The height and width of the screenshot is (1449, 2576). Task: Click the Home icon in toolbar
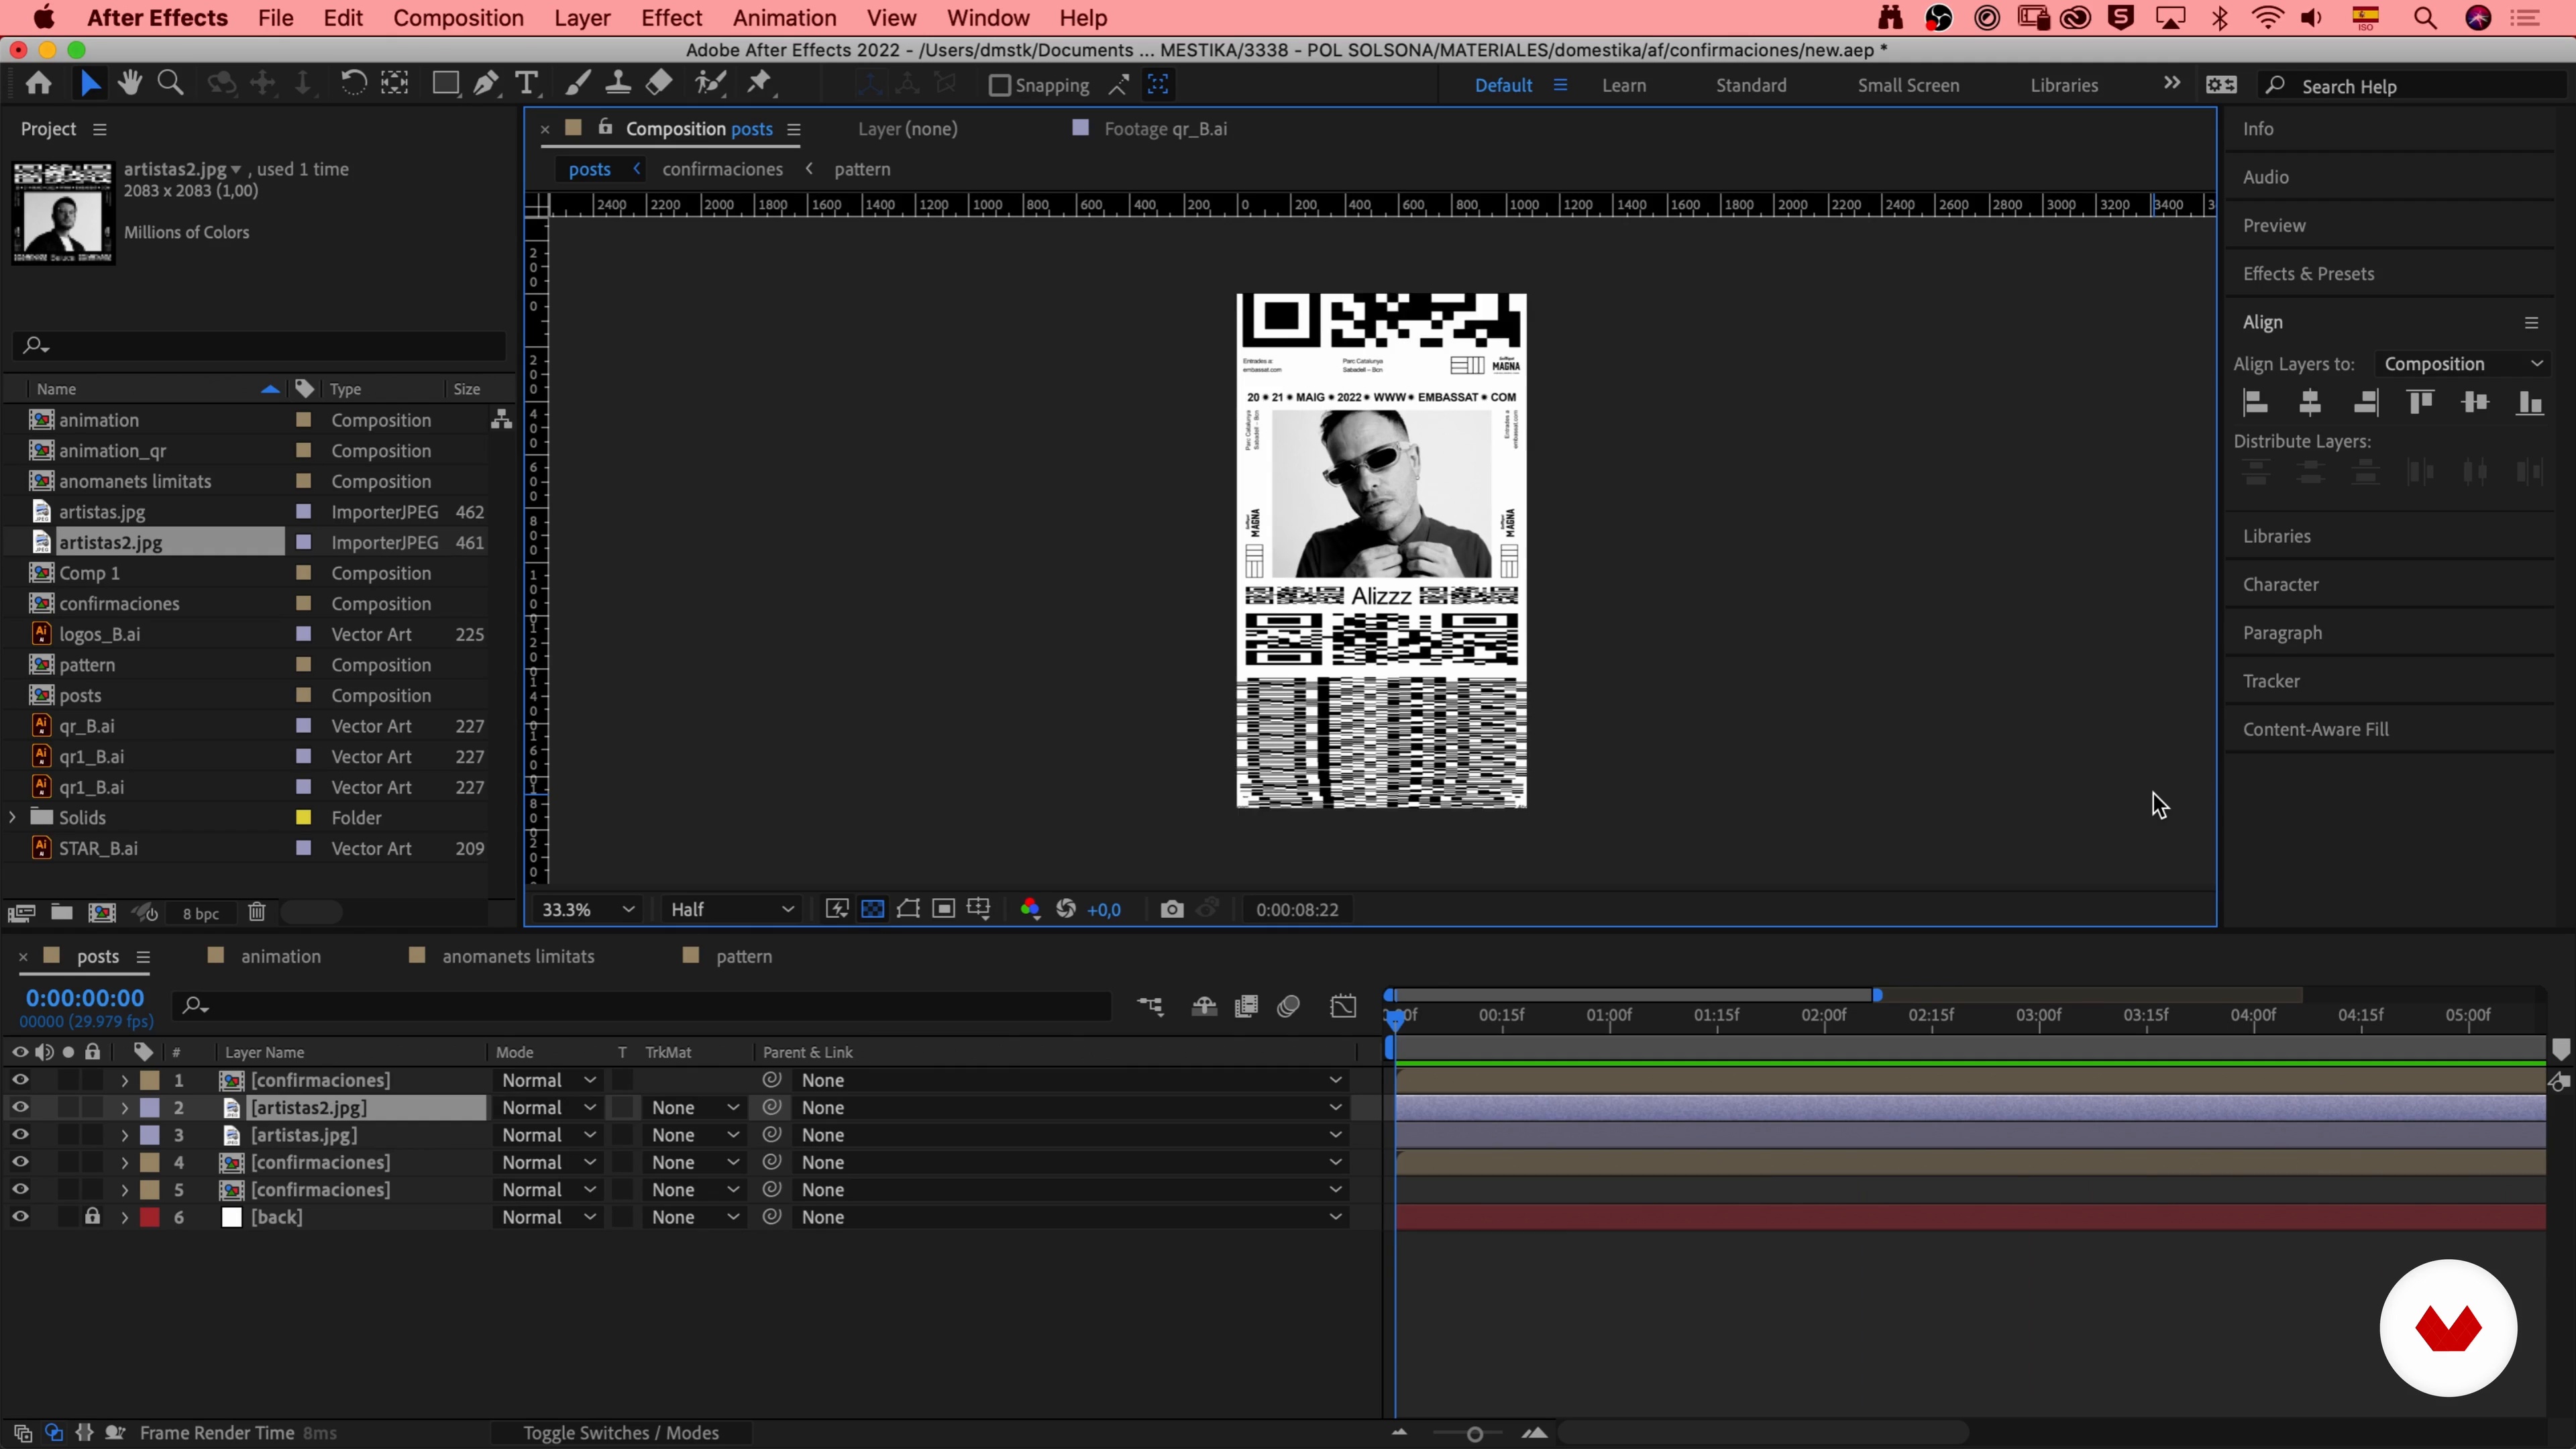39,83
